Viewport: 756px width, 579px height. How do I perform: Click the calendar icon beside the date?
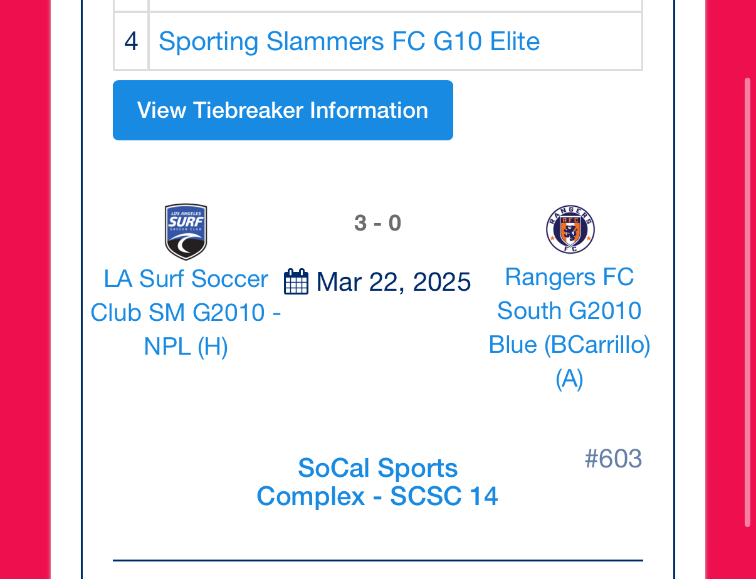[296, 281]
